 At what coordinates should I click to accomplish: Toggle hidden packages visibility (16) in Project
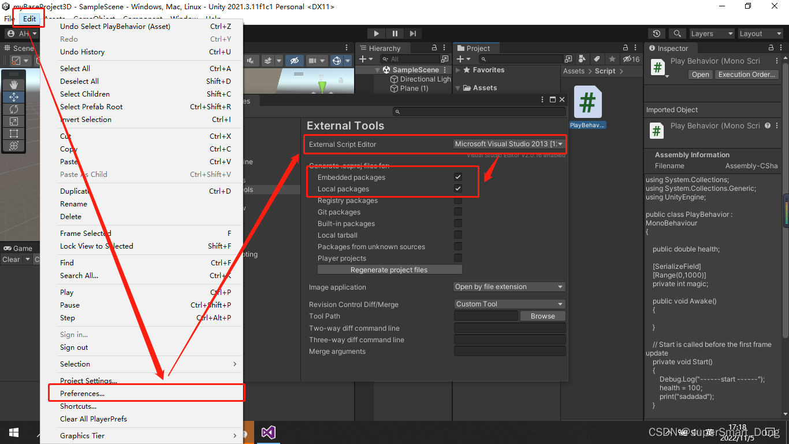[x=631, y=59]
